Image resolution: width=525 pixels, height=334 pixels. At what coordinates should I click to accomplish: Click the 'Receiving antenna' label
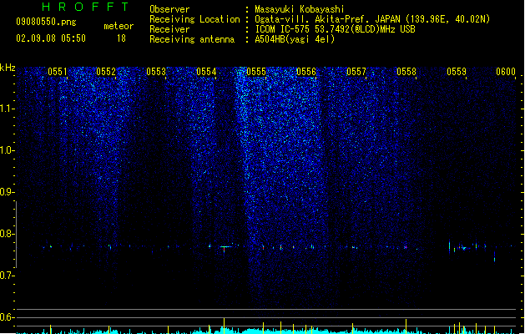[x=192, y=39]
